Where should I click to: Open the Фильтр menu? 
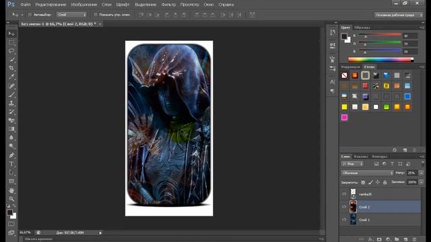tap(168, 5)
